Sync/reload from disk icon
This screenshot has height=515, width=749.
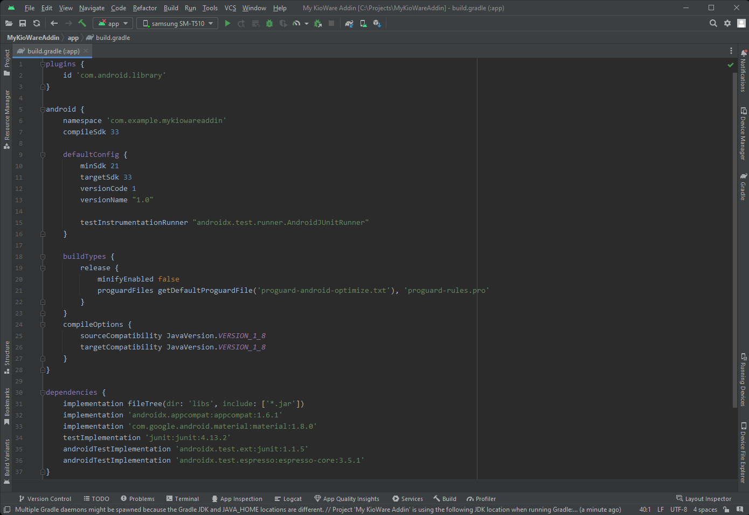click(37, 23)
